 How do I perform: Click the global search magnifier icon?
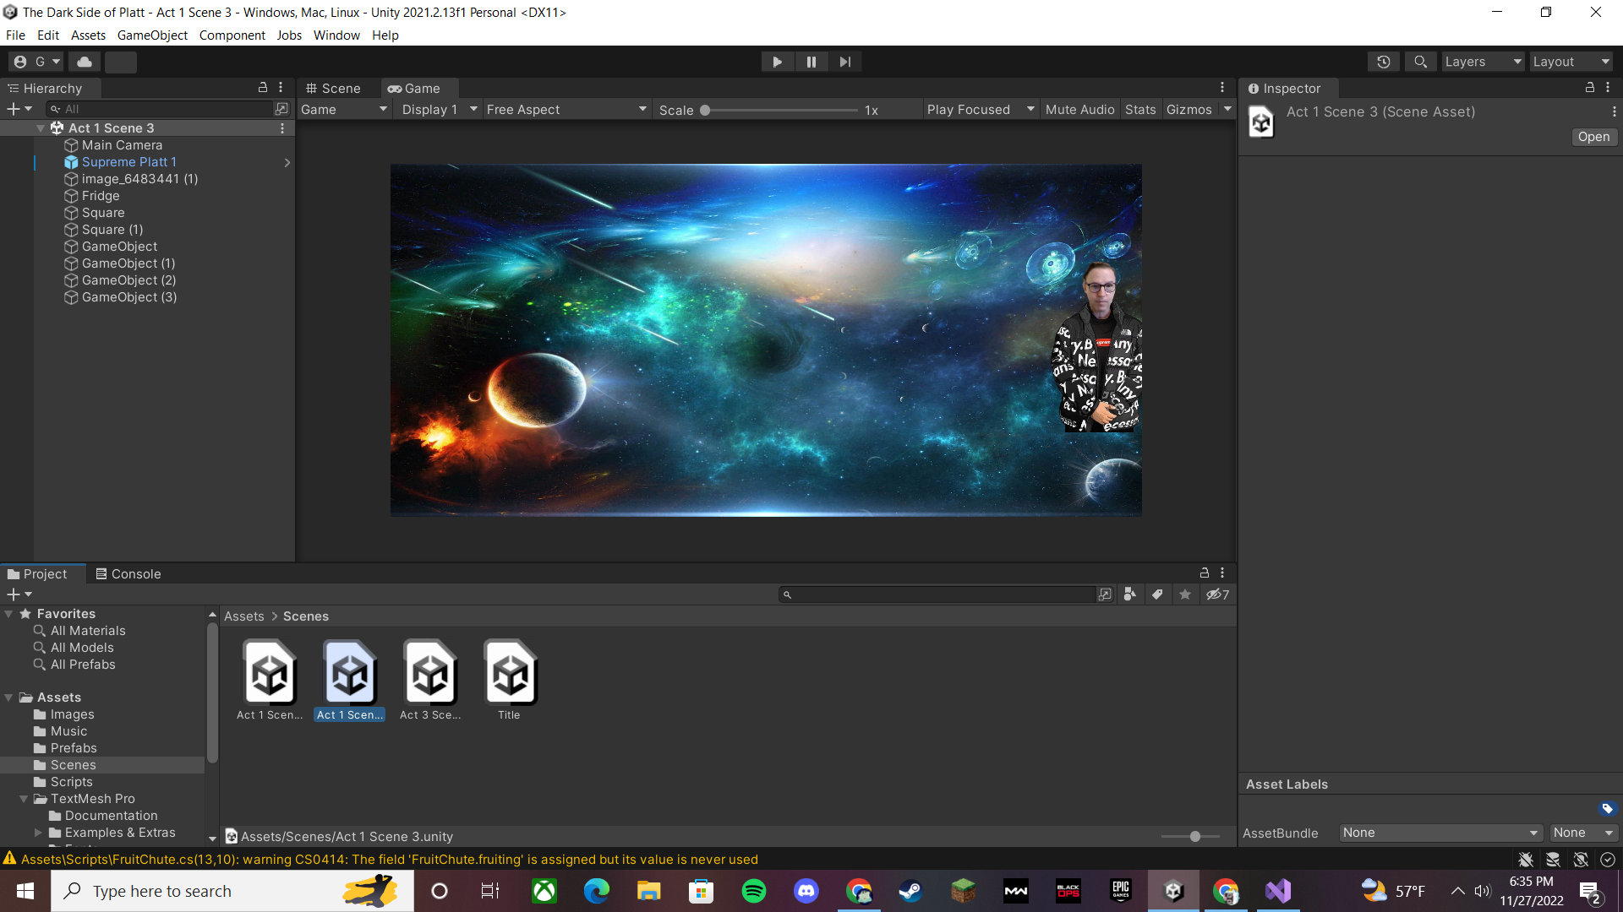(x=1421, y=62)
